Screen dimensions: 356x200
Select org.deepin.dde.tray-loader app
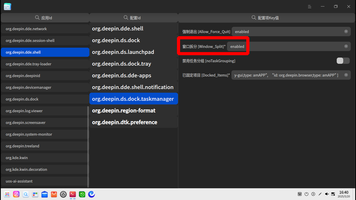45,64
